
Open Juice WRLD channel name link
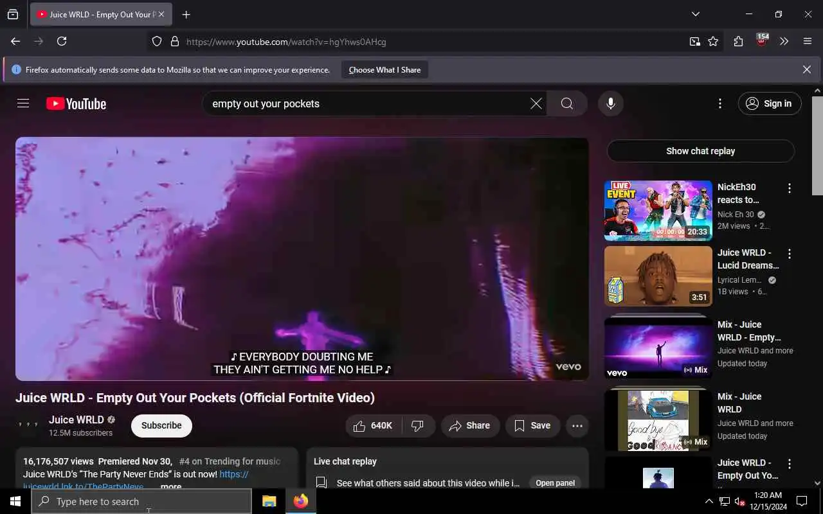pos(76,420)
